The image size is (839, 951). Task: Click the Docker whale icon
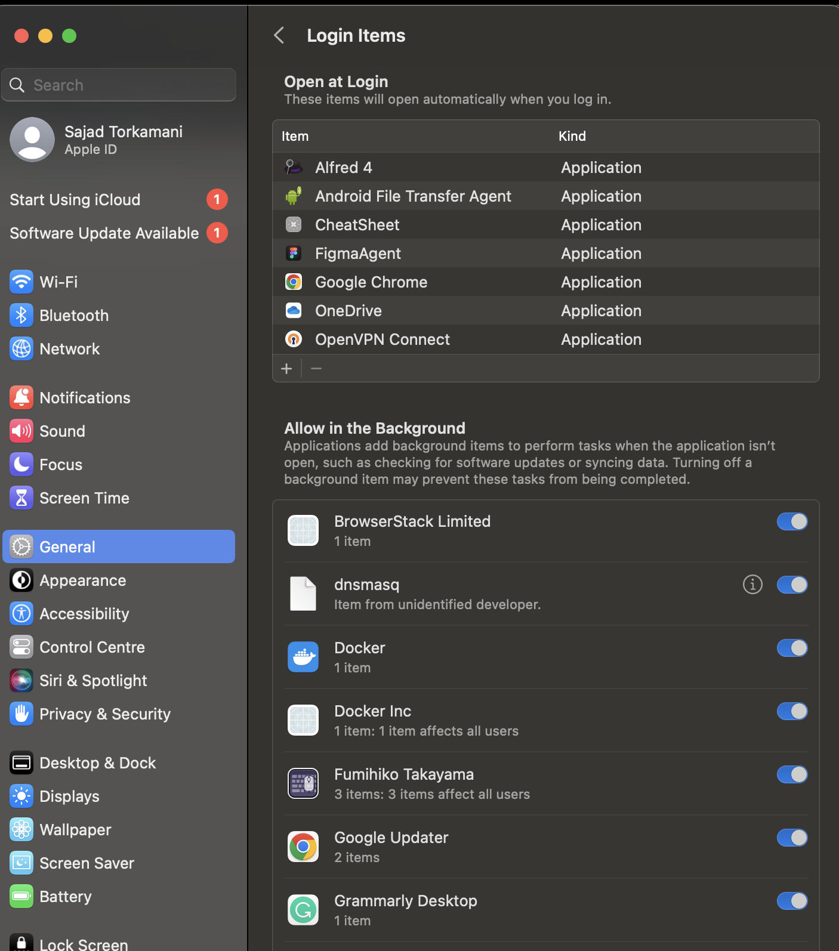click(x=303, y=657)
